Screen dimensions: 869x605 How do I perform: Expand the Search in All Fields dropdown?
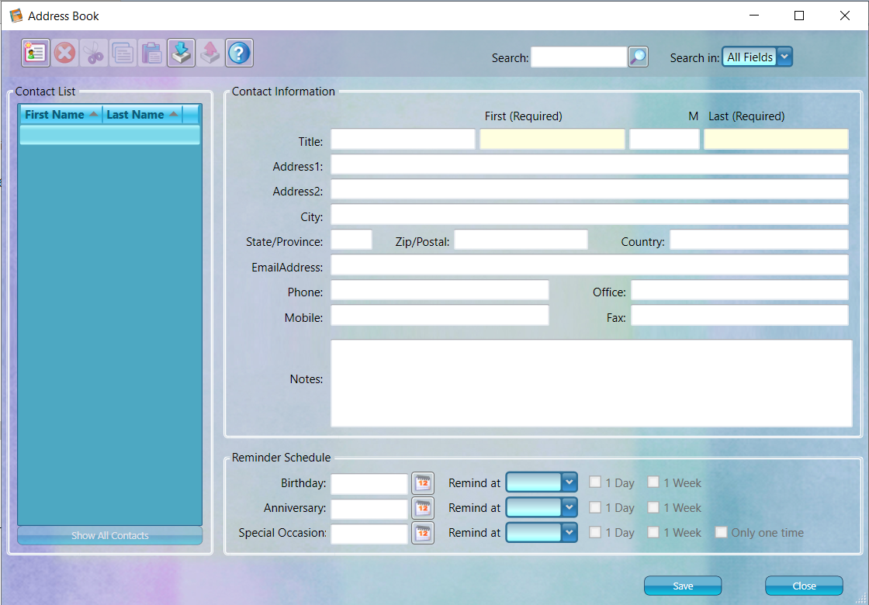pyautogui.click(x=757, y=57)
